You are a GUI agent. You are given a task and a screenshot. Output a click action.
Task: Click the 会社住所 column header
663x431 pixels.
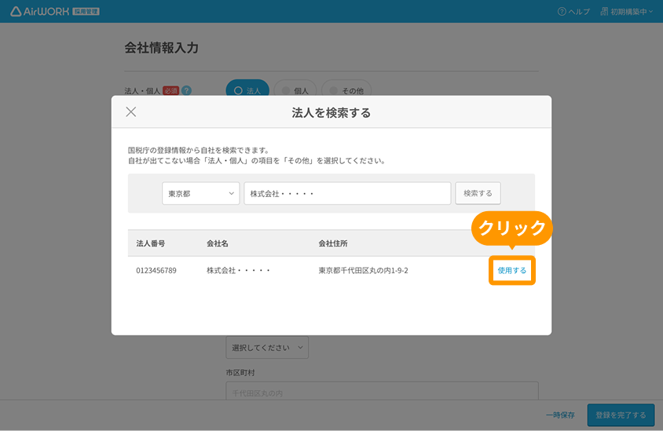(x=333, y=243)
